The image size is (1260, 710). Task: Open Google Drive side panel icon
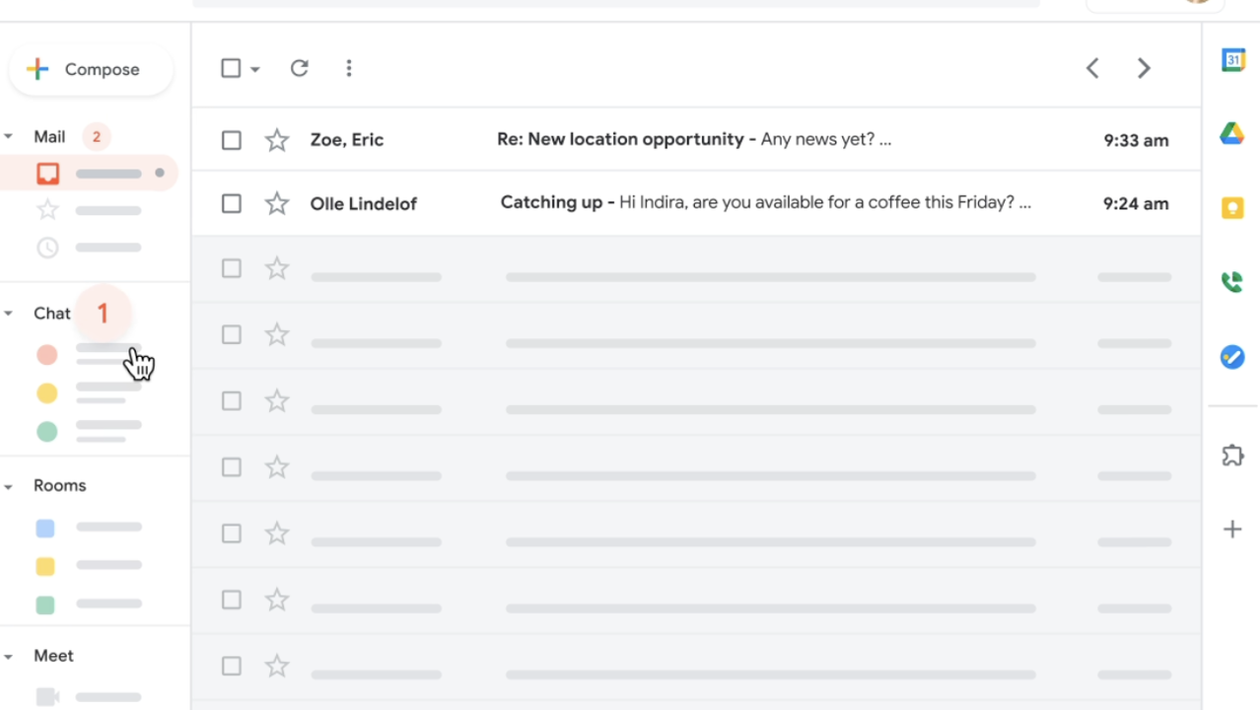[x=1232, y=134]
